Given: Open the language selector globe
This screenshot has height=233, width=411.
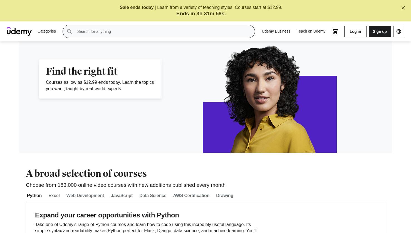Looking at the screenshot, I should [x=399, y=31].
